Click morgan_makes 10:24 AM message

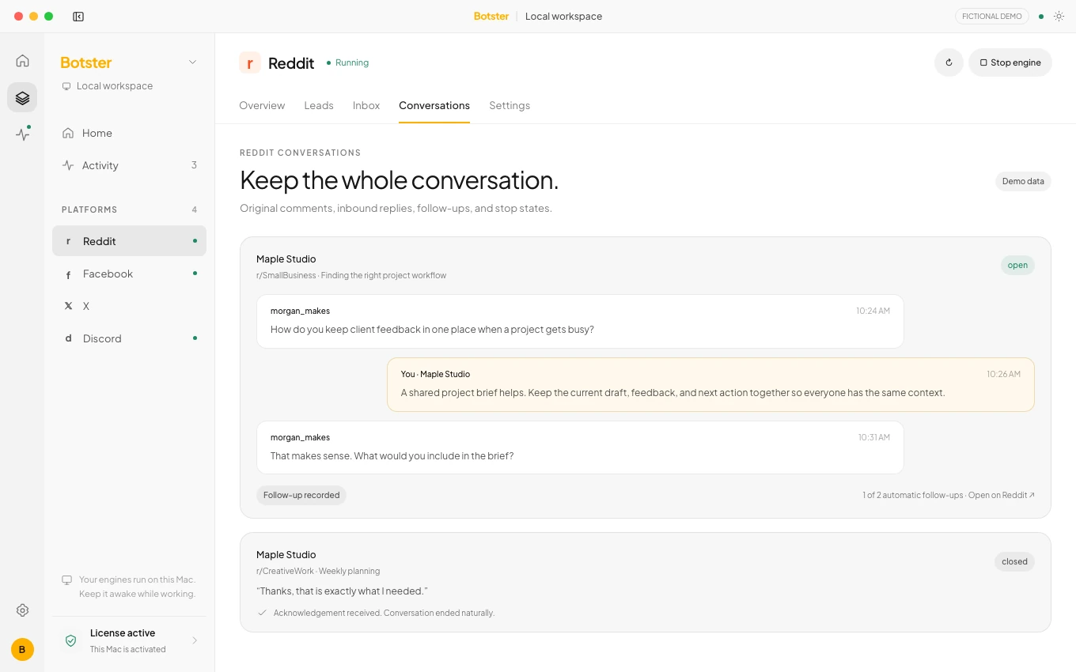pos(580,321)
